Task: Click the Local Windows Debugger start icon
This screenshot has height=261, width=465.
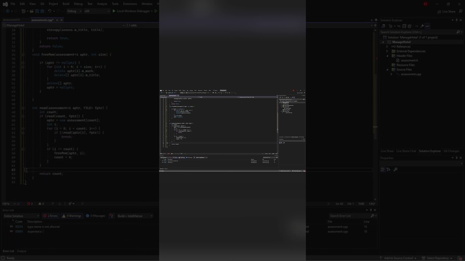Action: point(114,11)
